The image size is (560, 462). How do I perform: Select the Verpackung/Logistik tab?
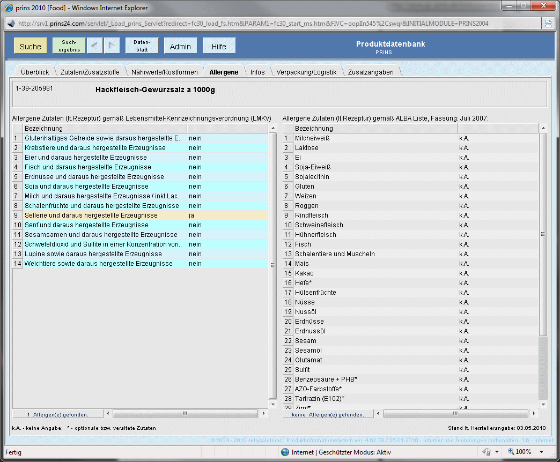pos(306,72)
